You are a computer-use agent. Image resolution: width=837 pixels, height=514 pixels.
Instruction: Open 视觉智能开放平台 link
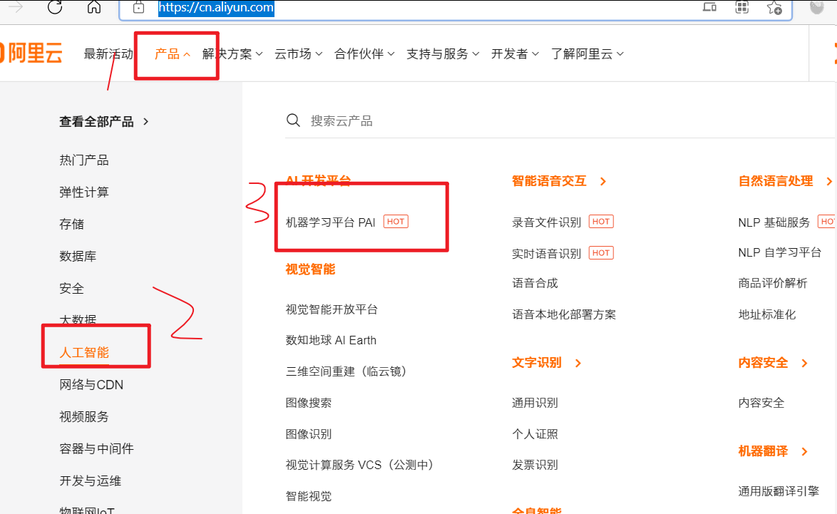(332, 309)
